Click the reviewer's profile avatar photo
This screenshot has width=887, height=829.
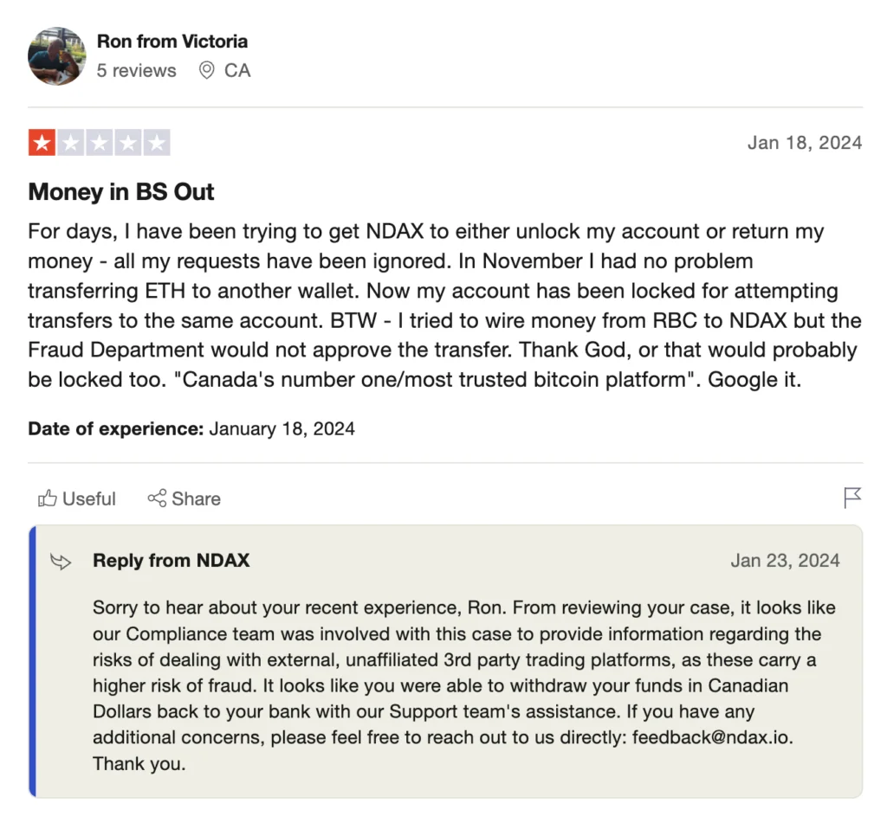click(x=57, y=55)
